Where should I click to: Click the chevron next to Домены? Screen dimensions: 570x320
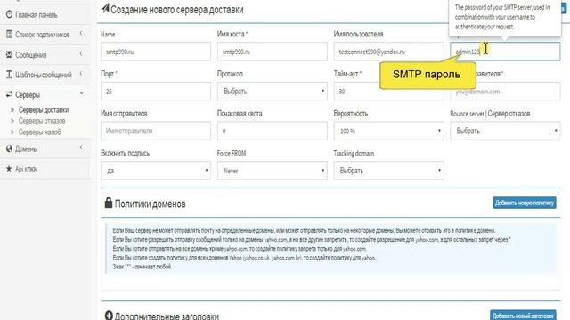(x=81, y=148)
